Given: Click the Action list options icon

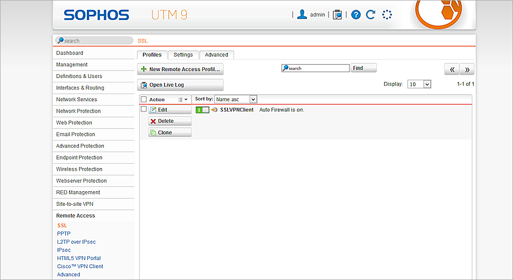Looking at the screenshot, I should click(x=180, y=99).
